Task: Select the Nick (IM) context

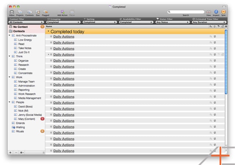Action: click(23, 111)
